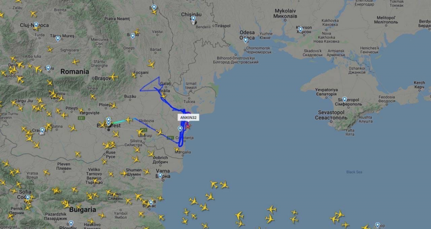This screenshot has width=431, height=229.
Task: Select the Plovdiv airport pin
Action: point(71,223)
